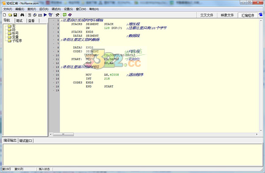Click the editor's vertical scroll down arrow
Viewport: 265px width, 173px height.
[x=261, y=131]
